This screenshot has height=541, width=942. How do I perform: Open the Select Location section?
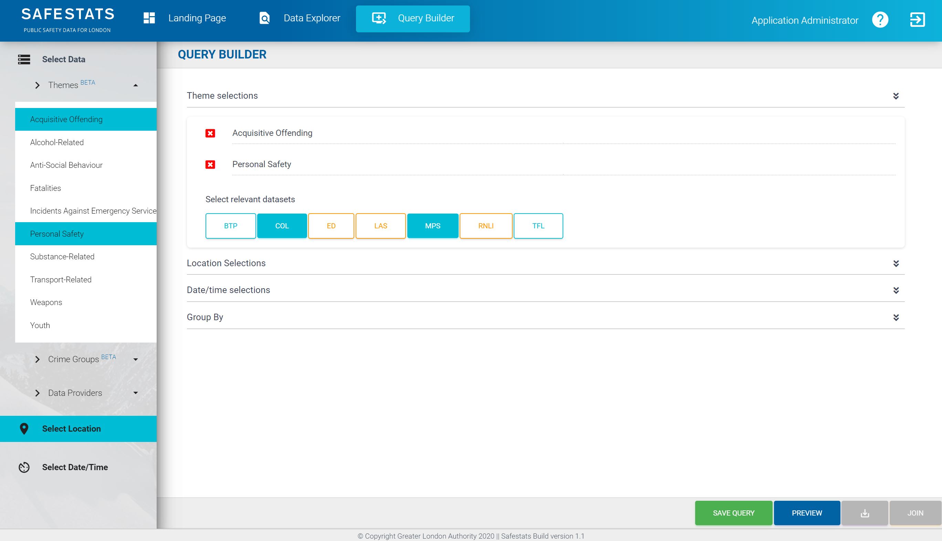click(78, 429)
